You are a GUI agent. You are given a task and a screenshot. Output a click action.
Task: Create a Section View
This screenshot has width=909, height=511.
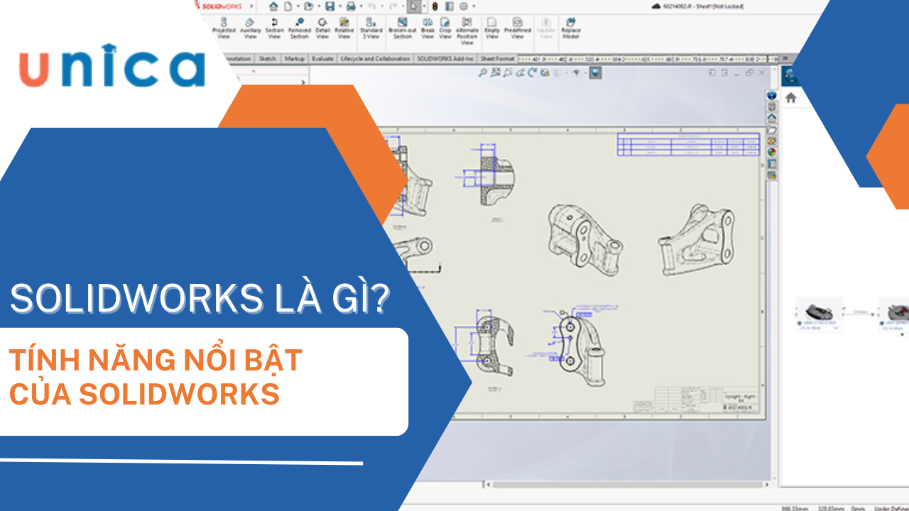pos(275,28)
